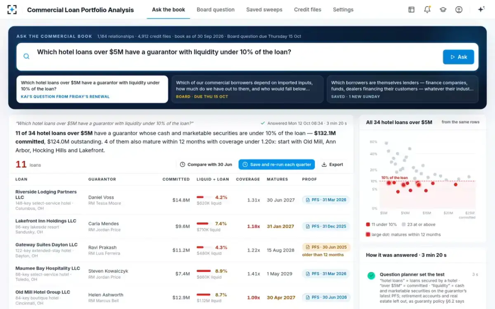Open Saved sweeps tab

pos(264,9)
